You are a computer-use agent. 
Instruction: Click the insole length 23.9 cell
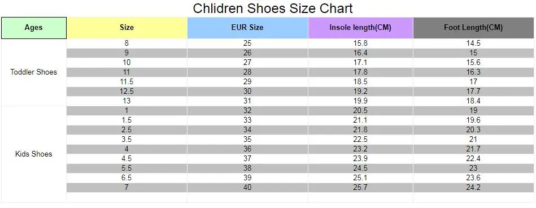point(361,158)
